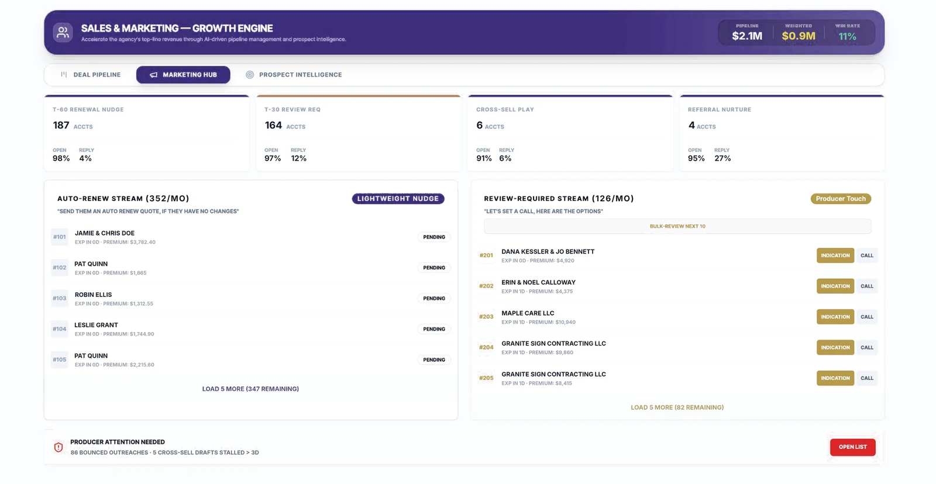Click Call for Maple Care LLC

click(x=867, y=317)
